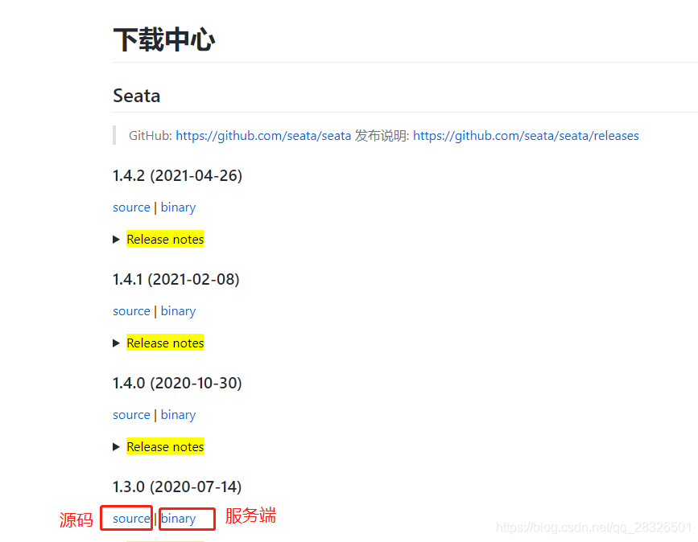
Task: Click the 下载中心 page title
Action: point(163,39)
